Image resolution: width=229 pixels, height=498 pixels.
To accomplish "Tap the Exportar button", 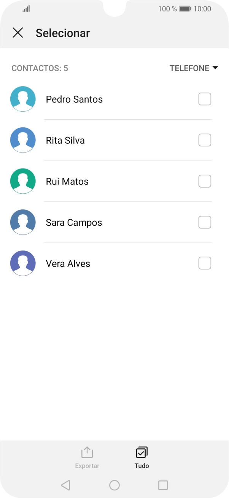I will tap(87, 456).
